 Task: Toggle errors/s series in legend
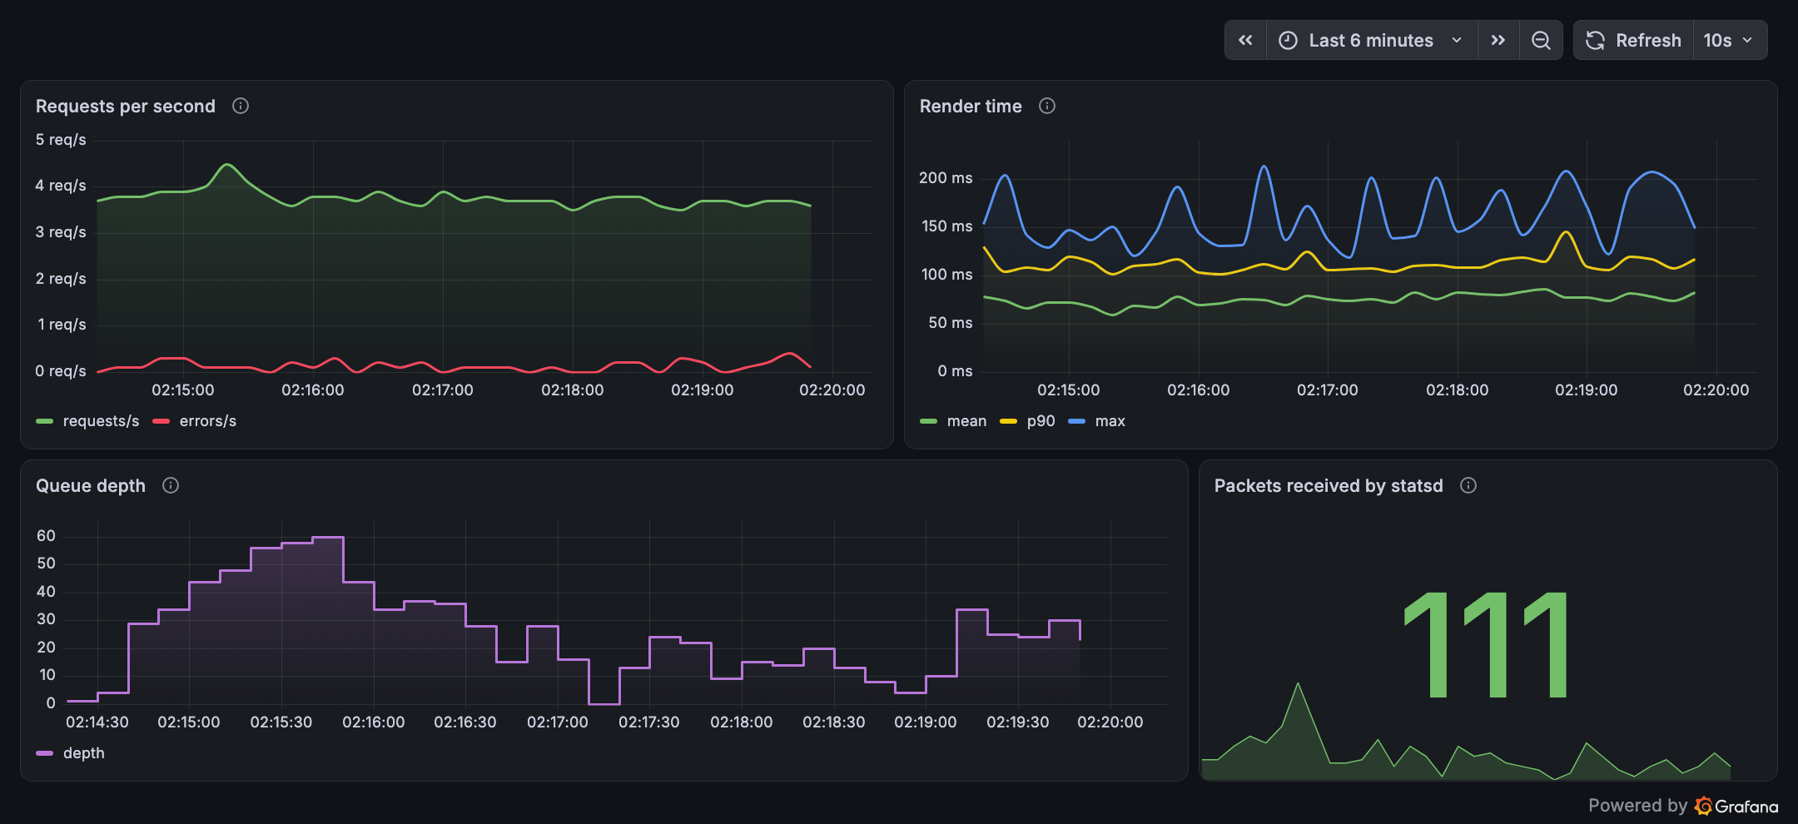208,421
